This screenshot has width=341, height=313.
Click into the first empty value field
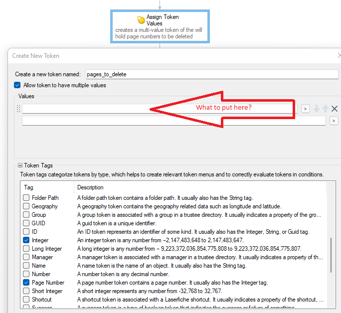[x=85, y=109]
